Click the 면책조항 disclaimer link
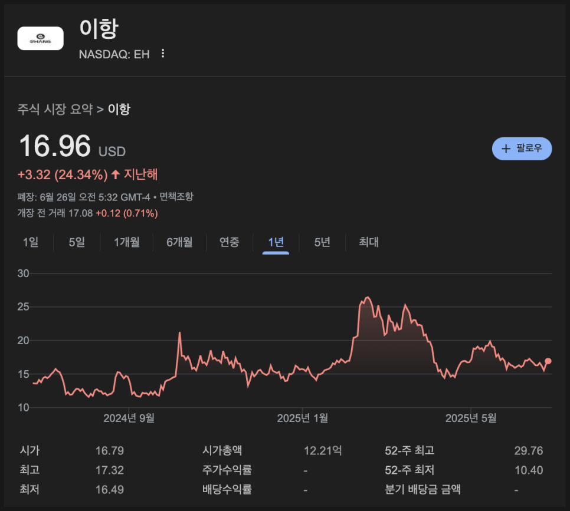This screenshot has width=570, height=511. click(x=176, y=197)
